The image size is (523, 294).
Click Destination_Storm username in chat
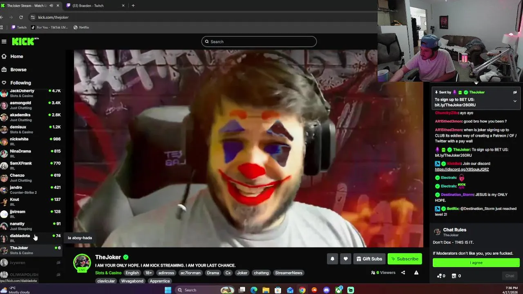tap(457, 195)
